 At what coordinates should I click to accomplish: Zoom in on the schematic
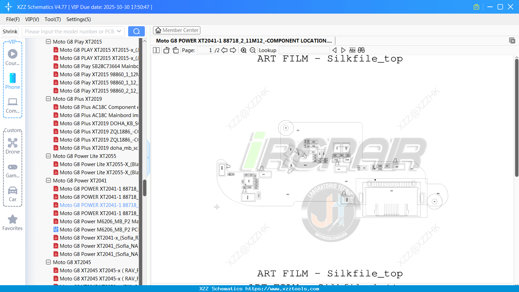point(244,50)
